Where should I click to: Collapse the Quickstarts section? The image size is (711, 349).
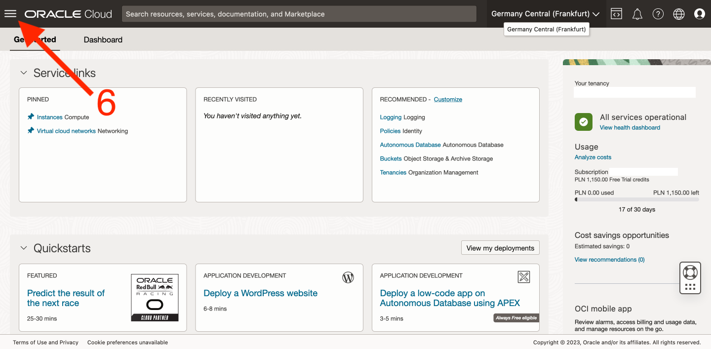(23, 248)
